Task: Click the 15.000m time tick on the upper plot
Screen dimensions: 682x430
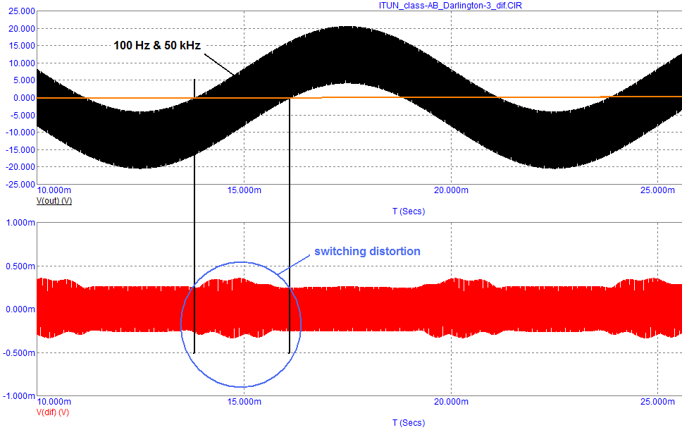Action: click(244, 190)
